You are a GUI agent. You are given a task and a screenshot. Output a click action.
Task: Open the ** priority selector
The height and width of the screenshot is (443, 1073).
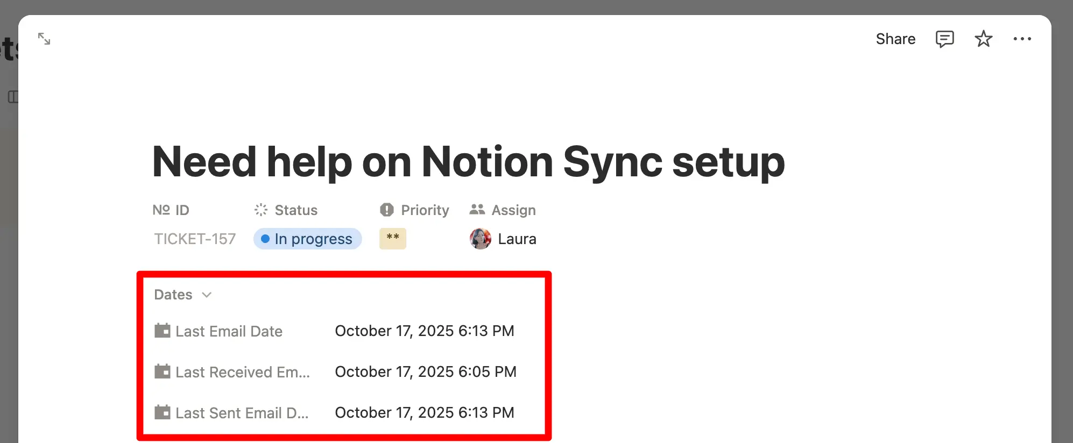(x=392, y=239)
